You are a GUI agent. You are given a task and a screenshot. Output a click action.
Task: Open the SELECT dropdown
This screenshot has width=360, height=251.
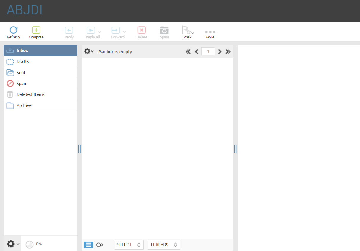[129, 245]
